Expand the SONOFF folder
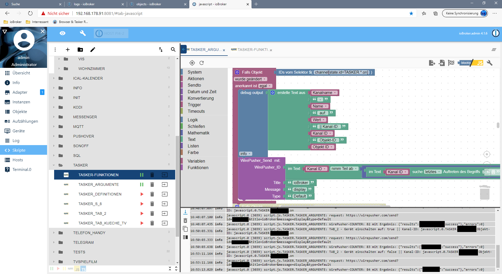Screen dimensions: 502x274 [x=54, y=146]
